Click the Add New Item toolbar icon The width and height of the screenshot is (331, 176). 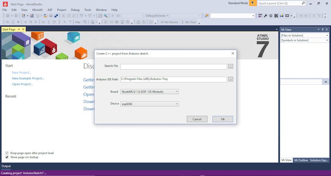(x=37, y=16)
